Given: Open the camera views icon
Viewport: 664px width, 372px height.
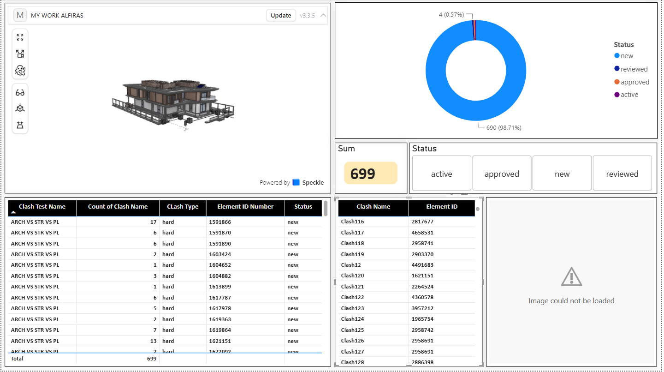Looking at the screenshot, I should (x=20, y=54).
